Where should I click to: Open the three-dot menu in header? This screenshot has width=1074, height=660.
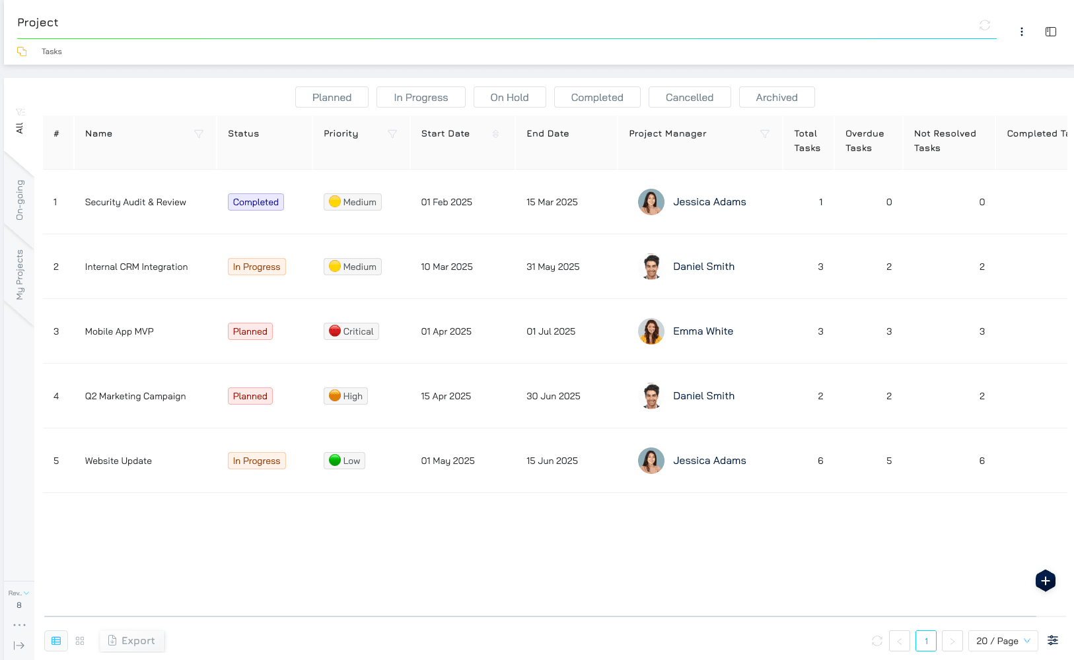coord(1021,32)
